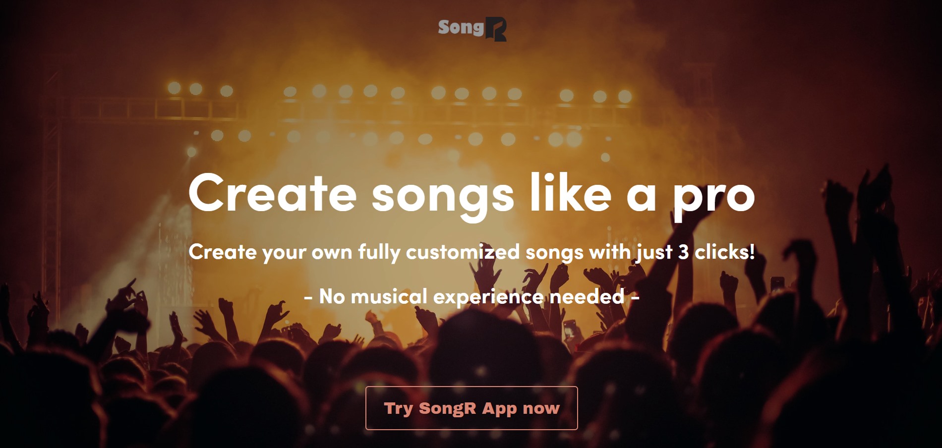Click the word "like" in the headline

click(x=570, y=191)
